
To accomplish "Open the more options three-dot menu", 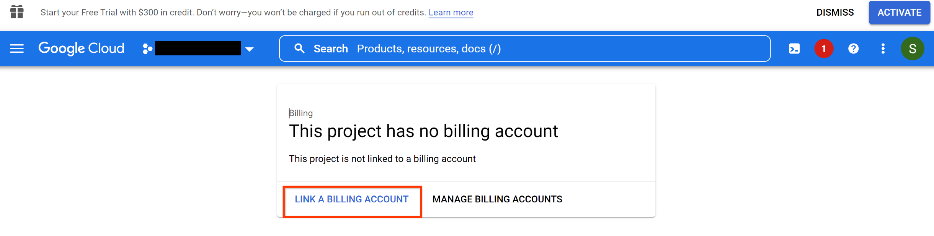I will point(883,48).
